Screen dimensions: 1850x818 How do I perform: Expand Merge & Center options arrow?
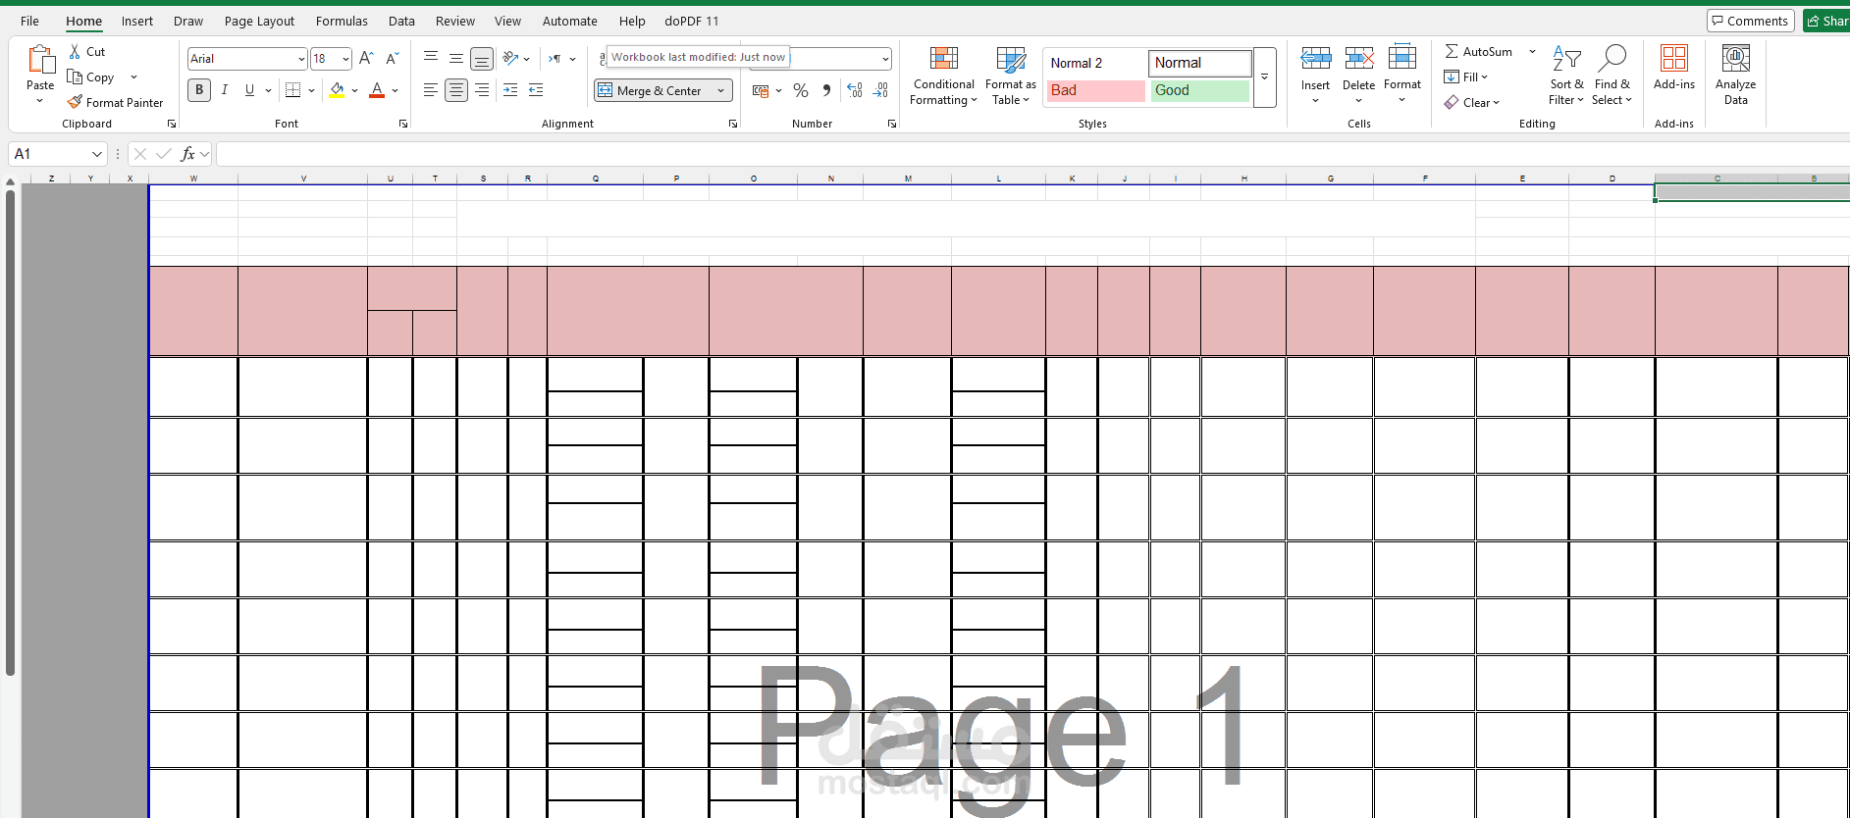(x=721, y=91)
